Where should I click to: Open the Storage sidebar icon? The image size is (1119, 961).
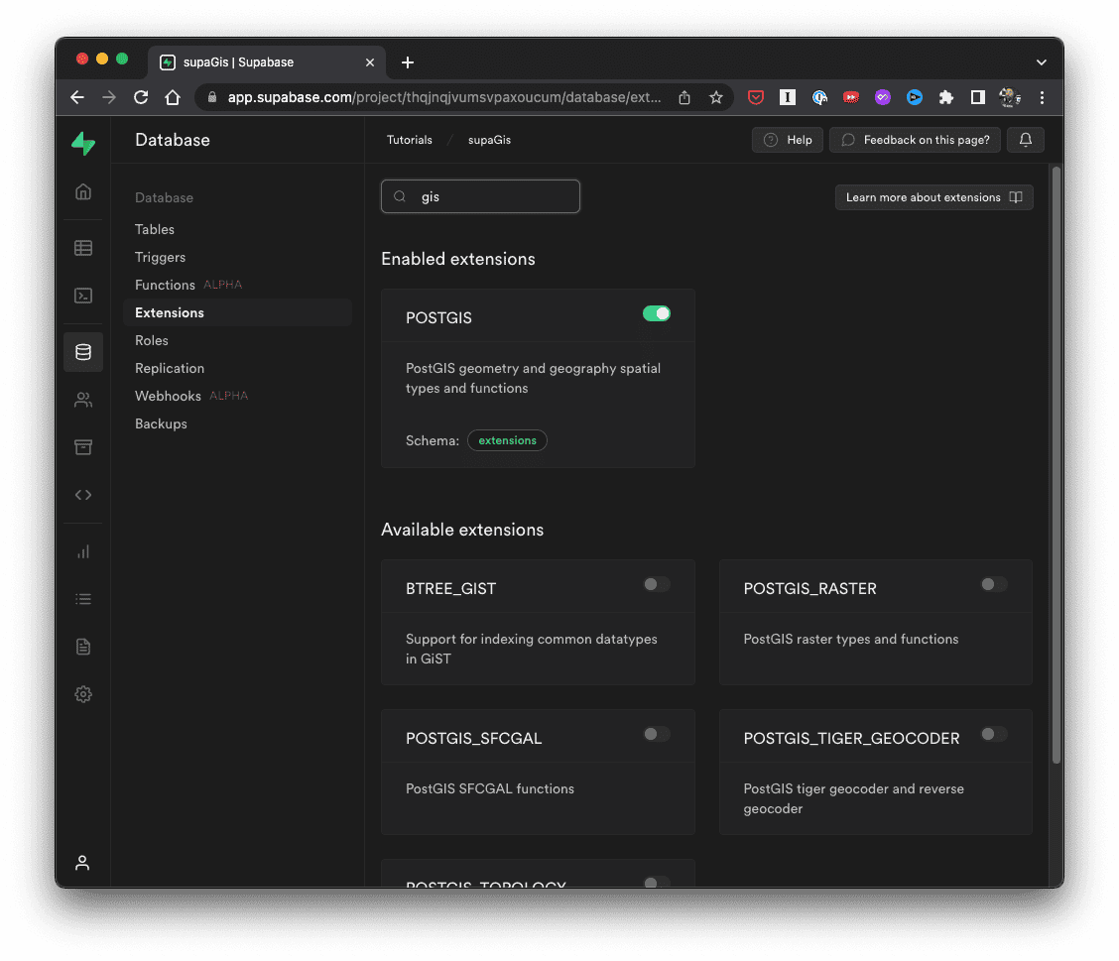tap(83, 447)
